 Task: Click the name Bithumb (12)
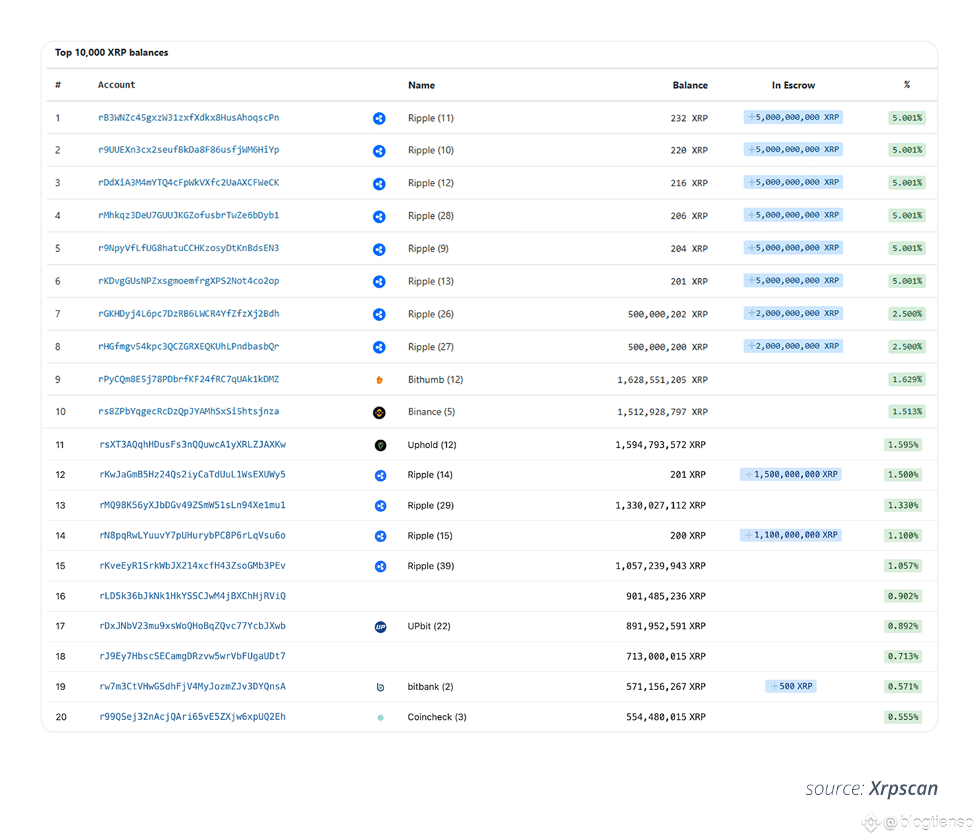coord(435,380)
